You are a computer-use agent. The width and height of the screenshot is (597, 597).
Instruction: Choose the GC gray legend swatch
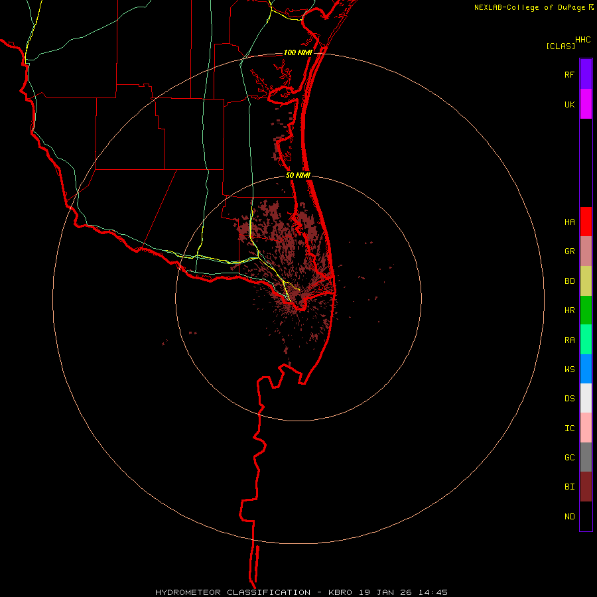point(586,457)
